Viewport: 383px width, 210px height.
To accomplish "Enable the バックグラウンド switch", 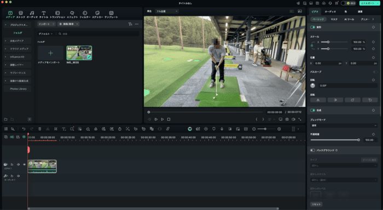I will tap(312, 150).
